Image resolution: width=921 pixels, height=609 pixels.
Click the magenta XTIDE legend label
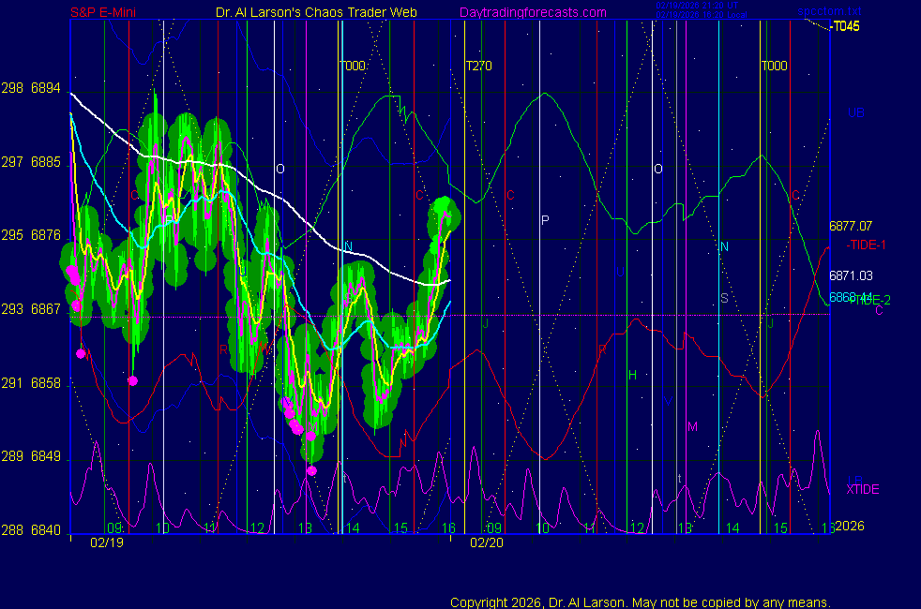pos(863,489)
